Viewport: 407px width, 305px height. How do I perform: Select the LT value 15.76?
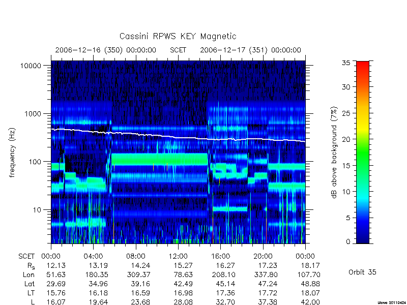coord(56,293)
